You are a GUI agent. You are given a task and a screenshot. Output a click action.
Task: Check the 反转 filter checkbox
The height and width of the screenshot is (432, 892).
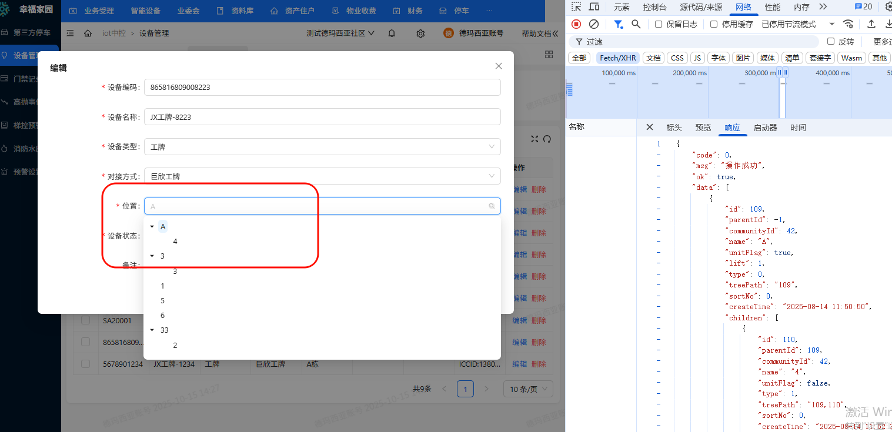click(831, 42)
